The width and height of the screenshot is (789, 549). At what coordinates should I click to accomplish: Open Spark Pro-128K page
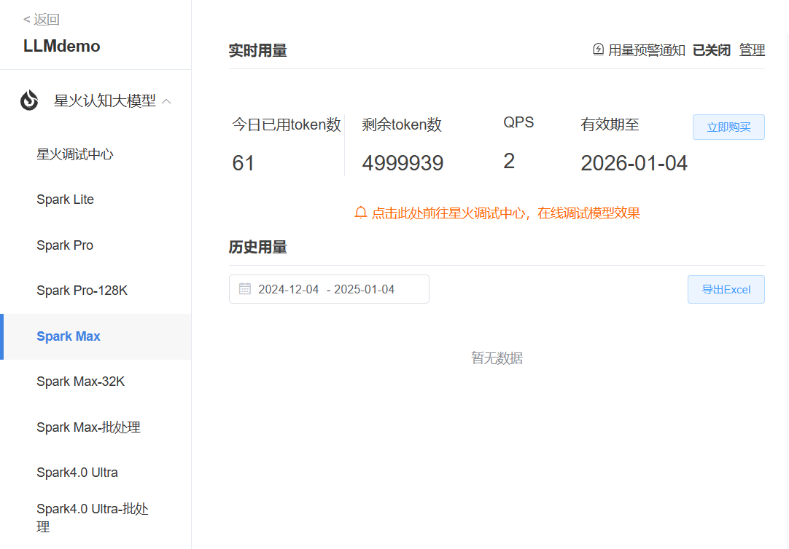(x=82, y=291)
